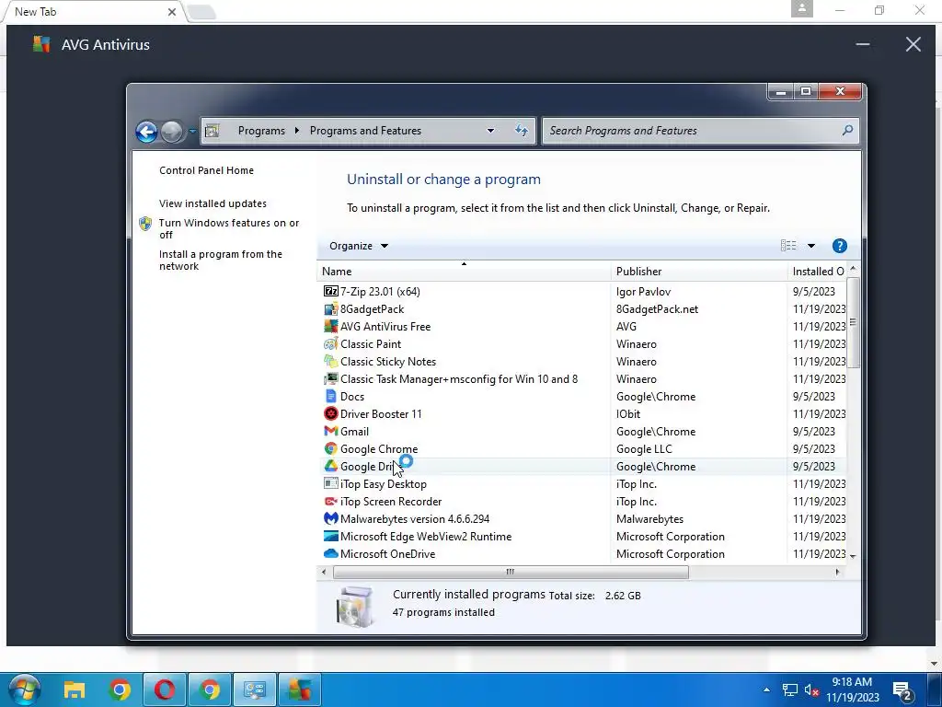The width and height of the screenshot is (942, 707).
Task: Click the forward navigation arrow button
Action: click(x=172, y=131)
